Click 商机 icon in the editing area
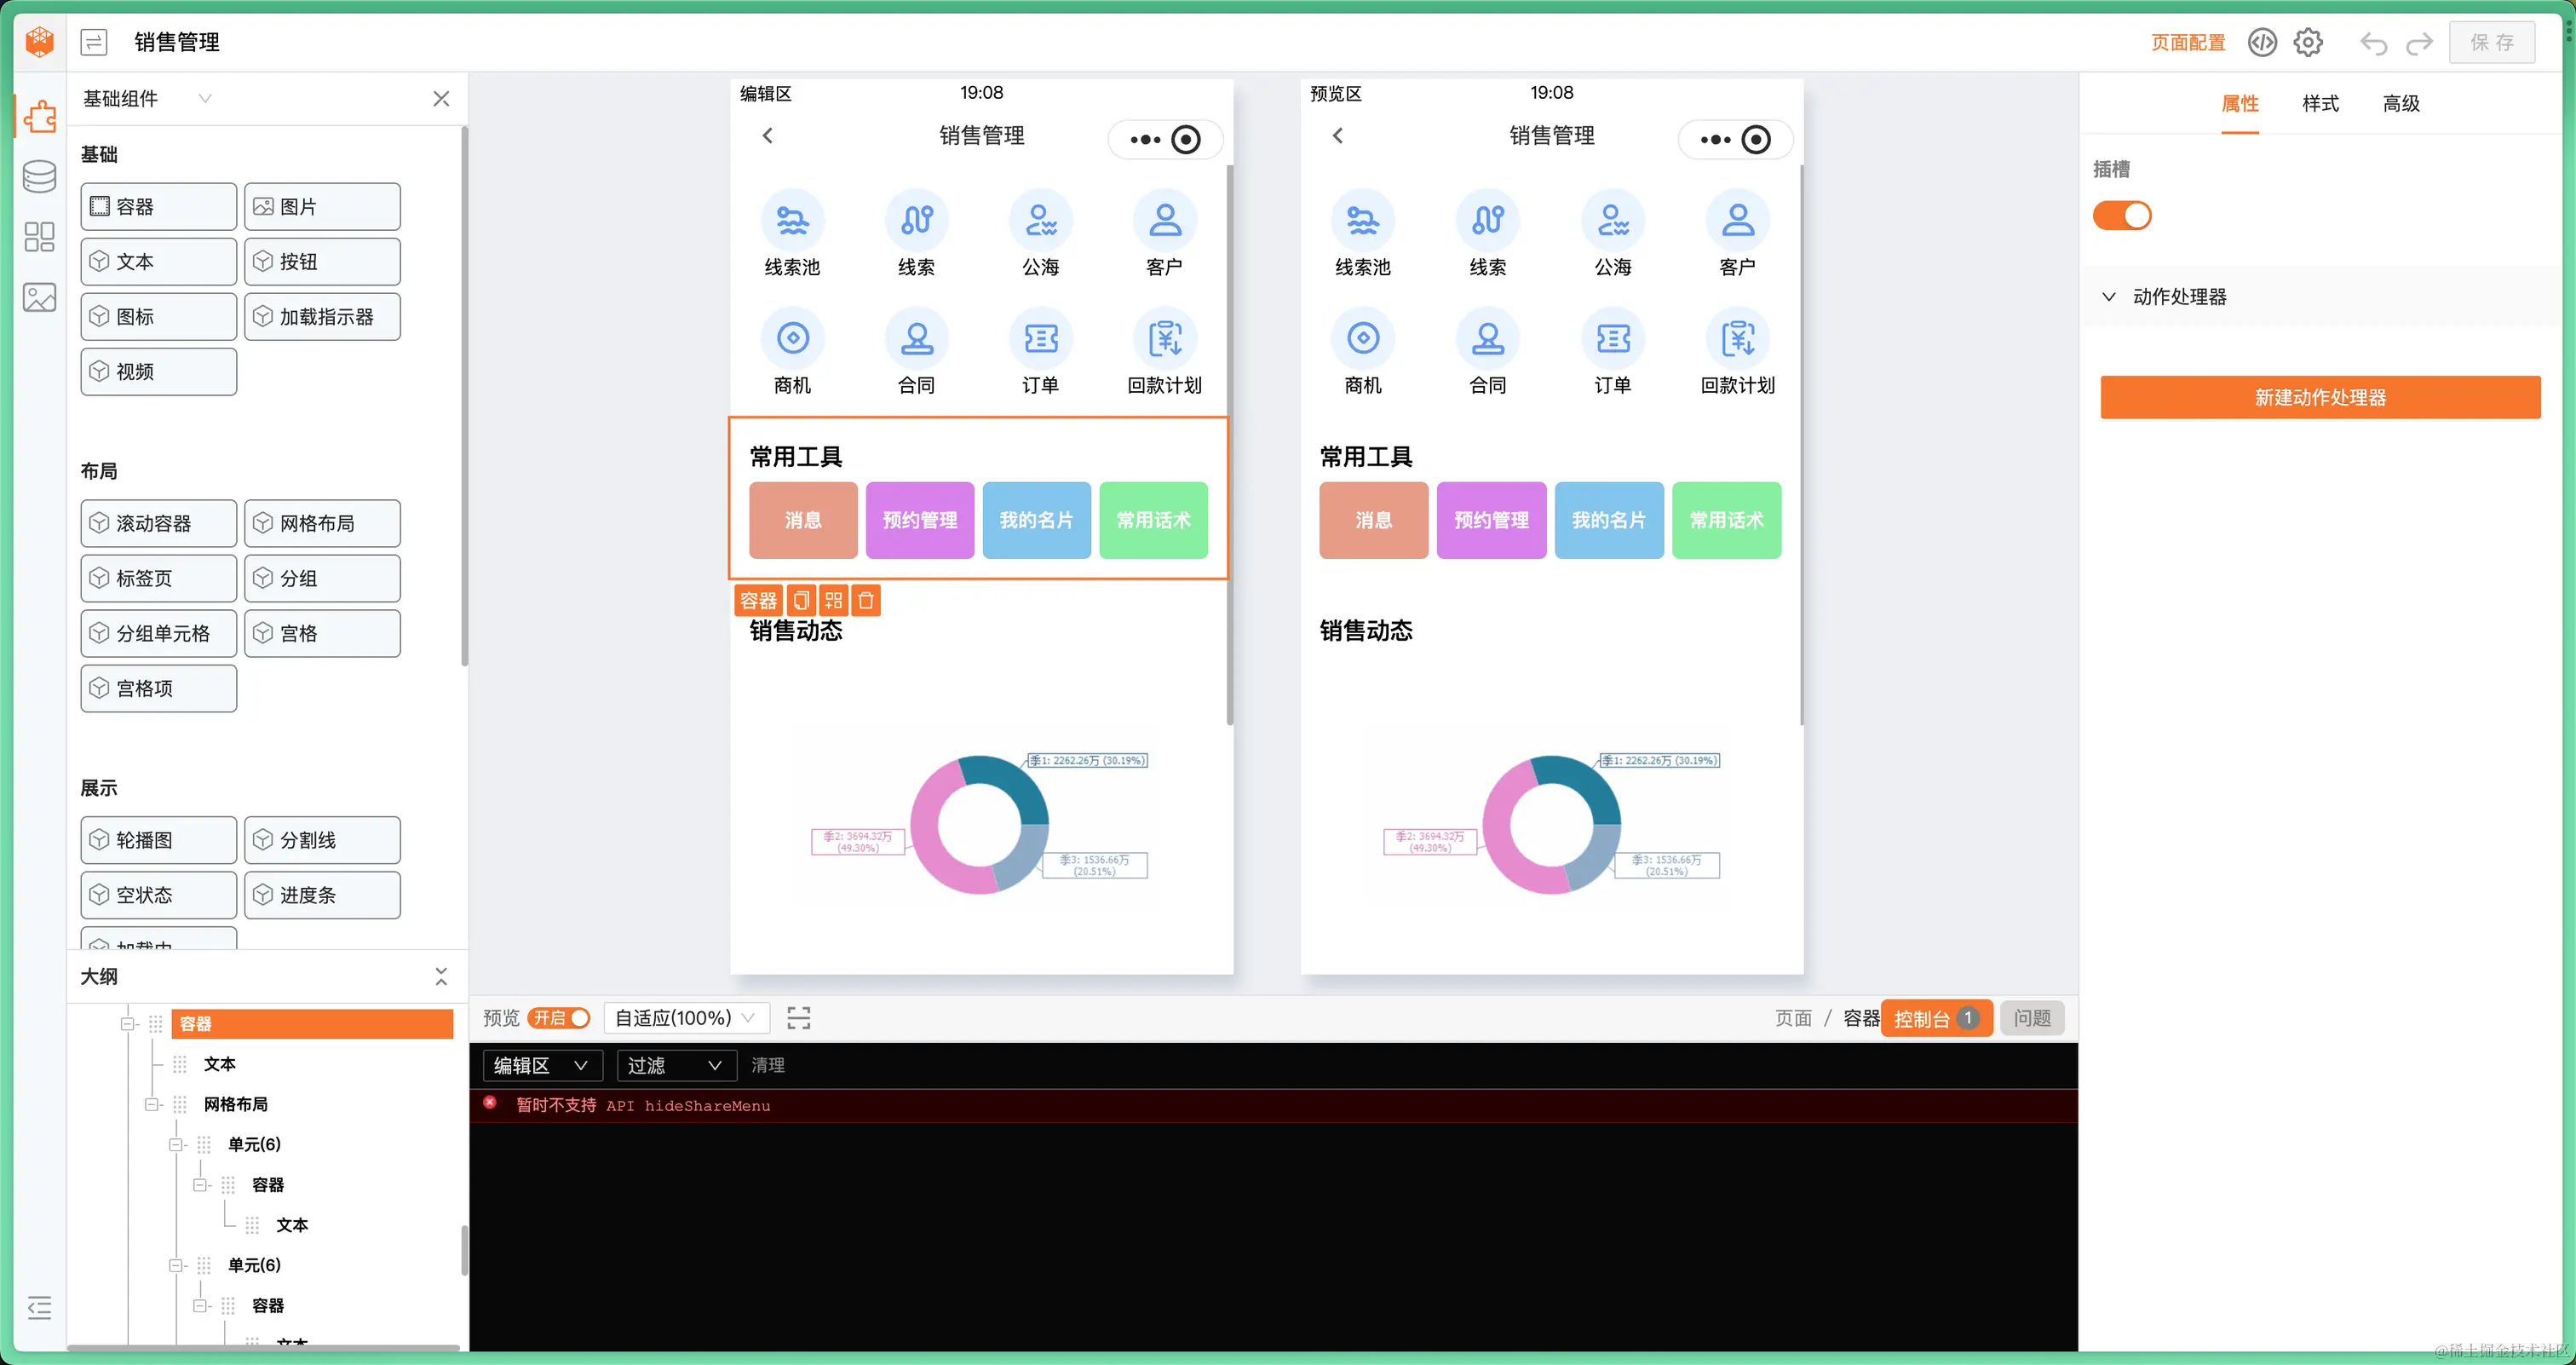Screen dimensions: 2576x1365 click(792, 338)
